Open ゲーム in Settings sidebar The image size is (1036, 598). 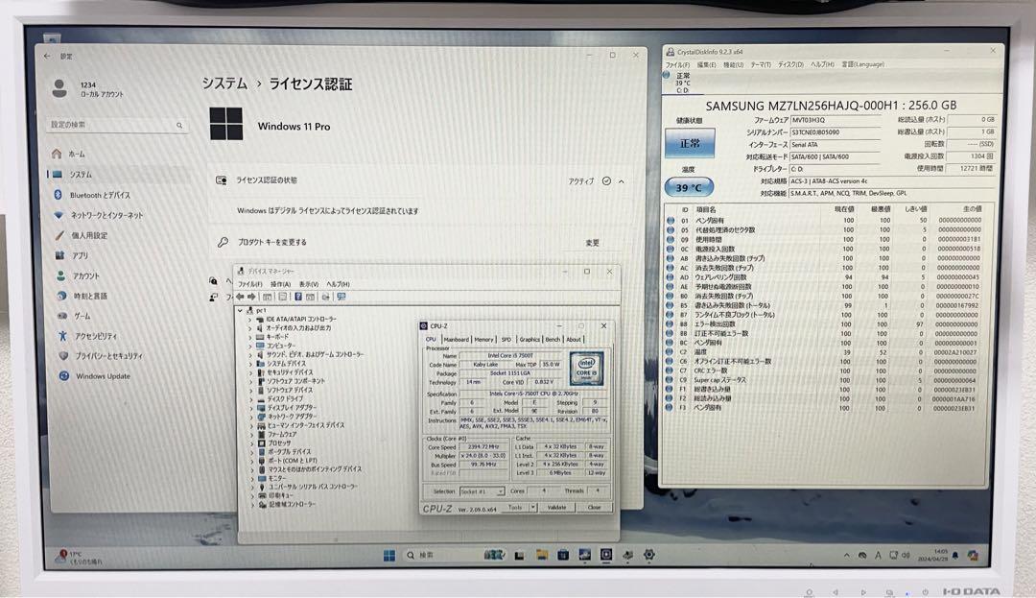pyautogui.click(x=74, y=316)
